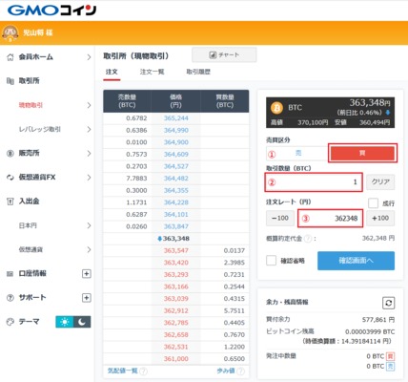Expand the 口座情報 plus button
This screenshot has height=382, width=408.
(87, 273)
